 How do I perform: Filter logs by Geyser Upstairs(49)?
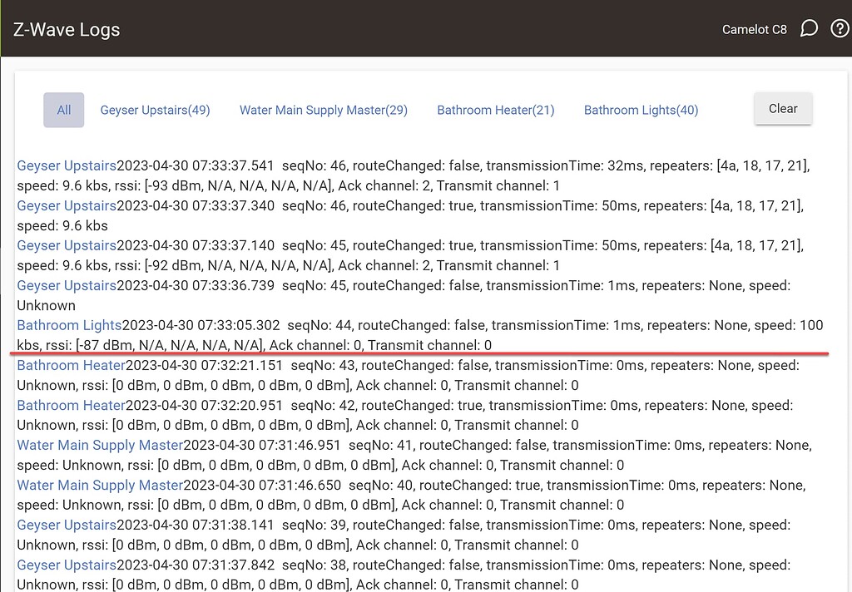tap(155, 110)
